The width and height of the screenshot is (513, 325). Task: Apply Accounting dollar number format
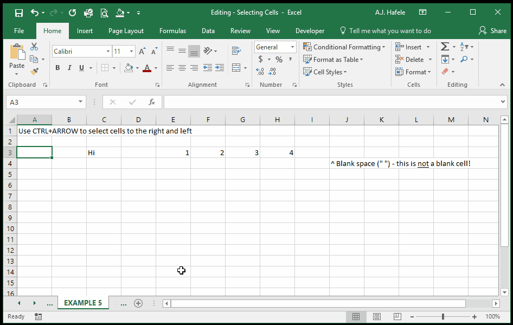pyautogui.click(x=260, y=59)
